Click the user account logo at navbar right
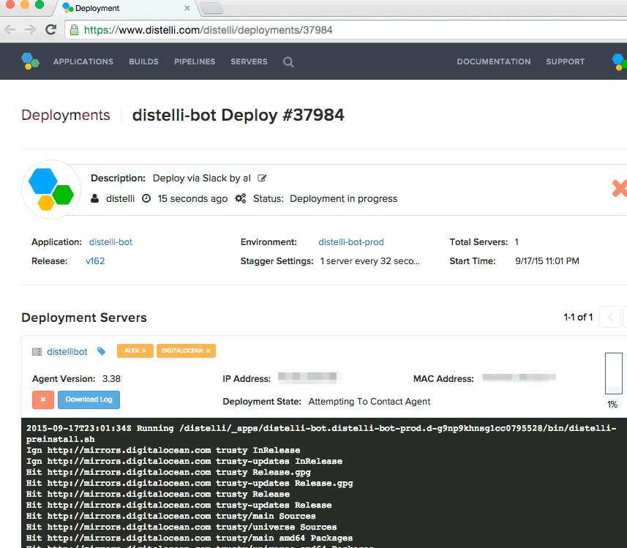The height and width of the screenshot is (548, 627). click(x=619, y=61)
